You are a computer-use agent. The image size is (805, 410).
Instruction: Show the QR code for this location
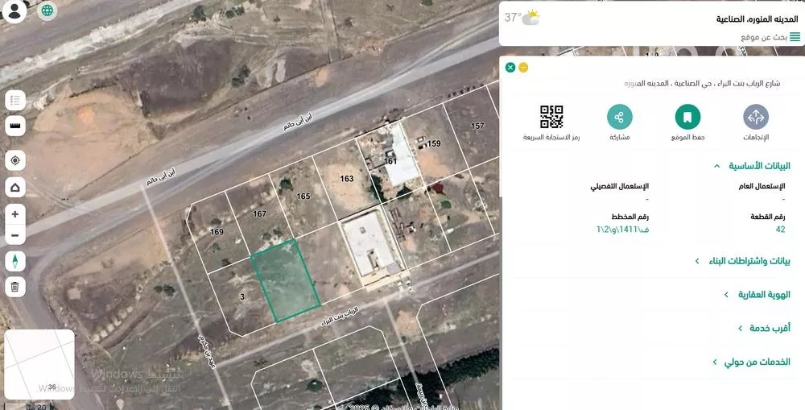(551, 118)
